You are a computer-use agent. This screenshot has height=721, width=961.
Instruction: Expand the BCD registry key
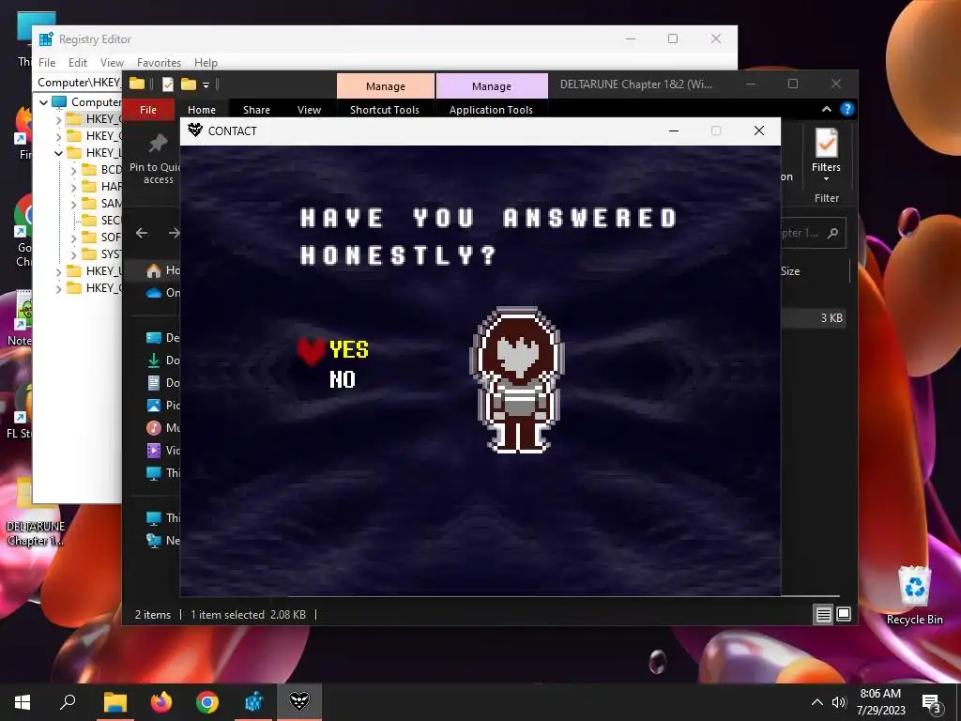pos(73,170)
